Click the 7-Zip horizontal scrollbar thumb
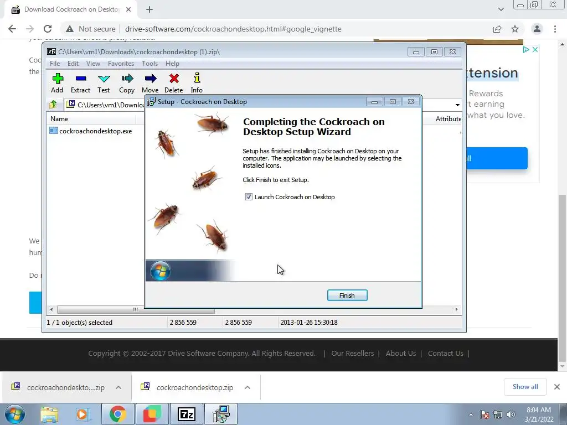This screenshot has height=425, width=567. 136,310
